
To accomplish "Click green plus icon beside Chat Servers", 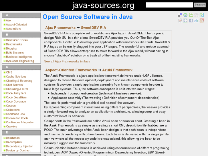I will [x=5, y=85].
